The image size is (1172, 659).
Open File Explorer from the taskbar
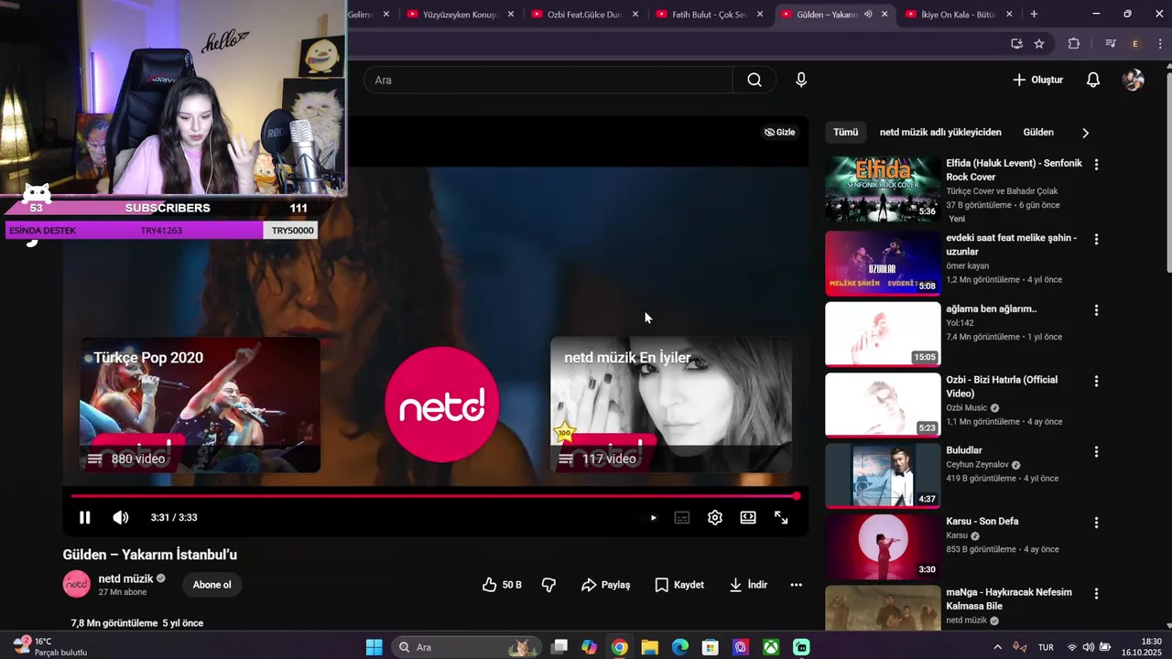coord(649,647)
